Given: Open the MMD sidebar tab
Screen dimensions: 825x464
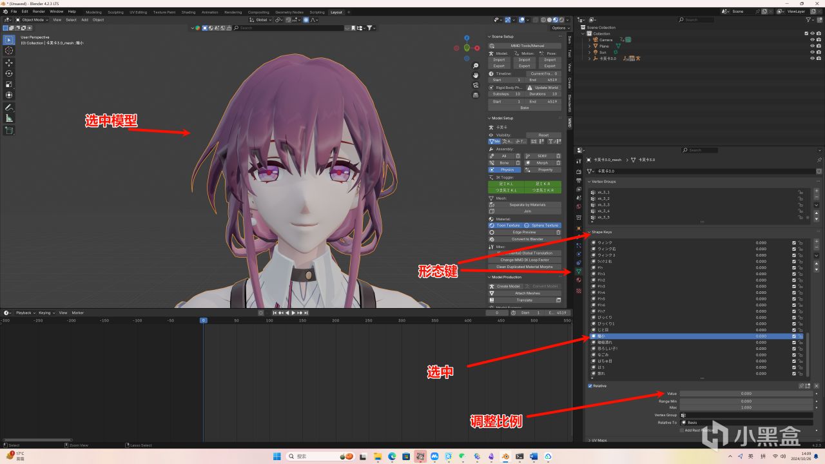Looking at the screenshot, I should 570,122.
